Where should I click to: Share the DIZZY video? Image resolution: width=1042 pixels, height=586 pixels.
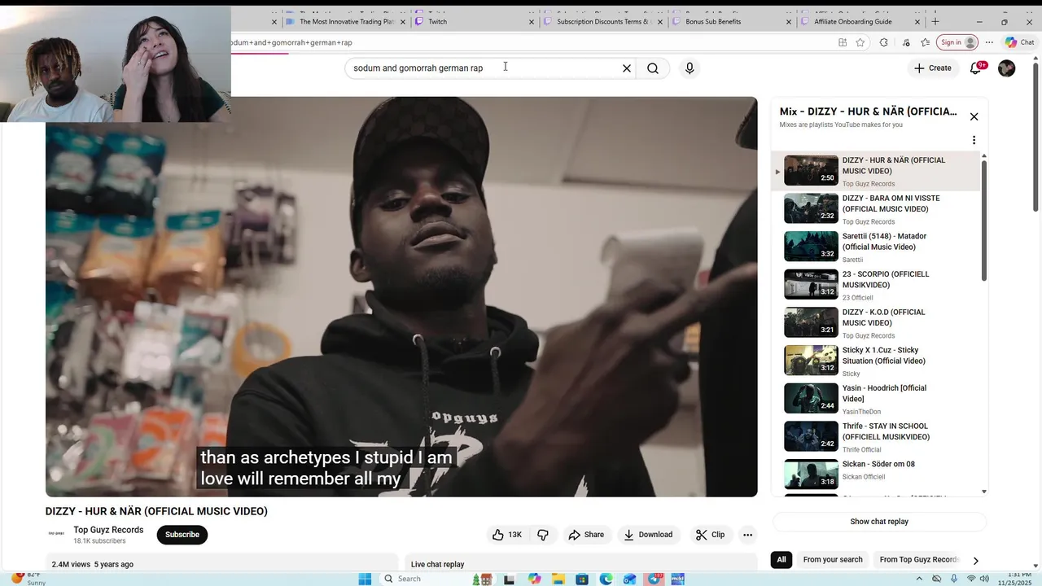pos(586,535)
